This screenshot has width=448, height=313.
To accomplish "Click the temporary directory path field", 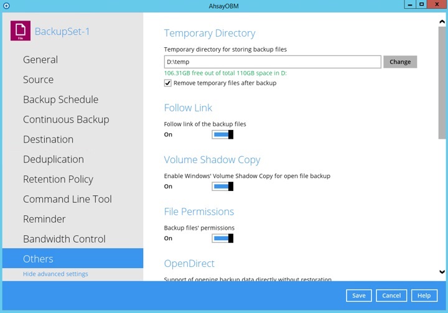I will (x=272, y=62).
